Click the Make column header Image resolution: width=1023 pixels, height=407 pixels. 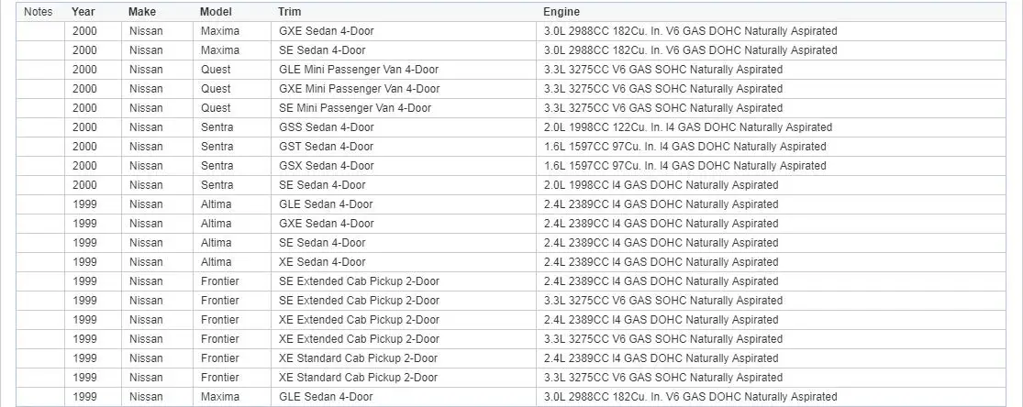pyautogui.click(x=142, y=12)
